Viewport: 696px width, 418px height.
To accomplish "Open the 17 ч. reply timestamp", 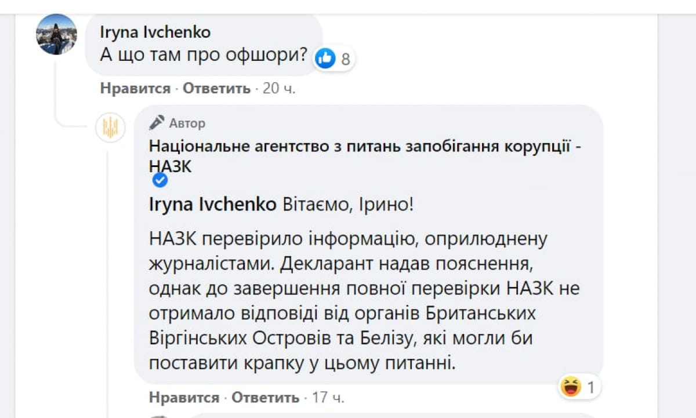I will pyautogui.click(x=328, y=398).
